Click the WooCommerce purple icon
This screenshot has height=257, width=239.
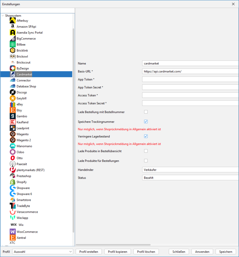(13, 232)
